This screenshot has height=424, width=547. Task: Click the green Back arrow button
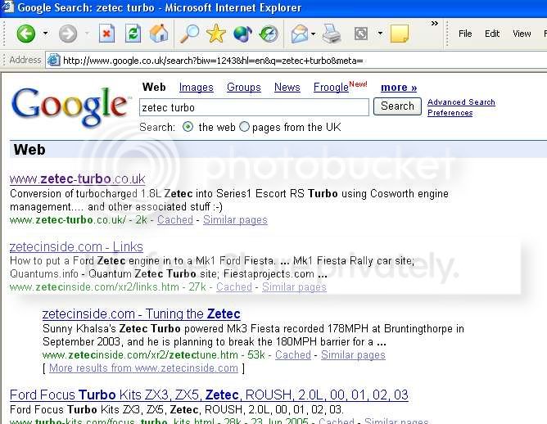26,34
